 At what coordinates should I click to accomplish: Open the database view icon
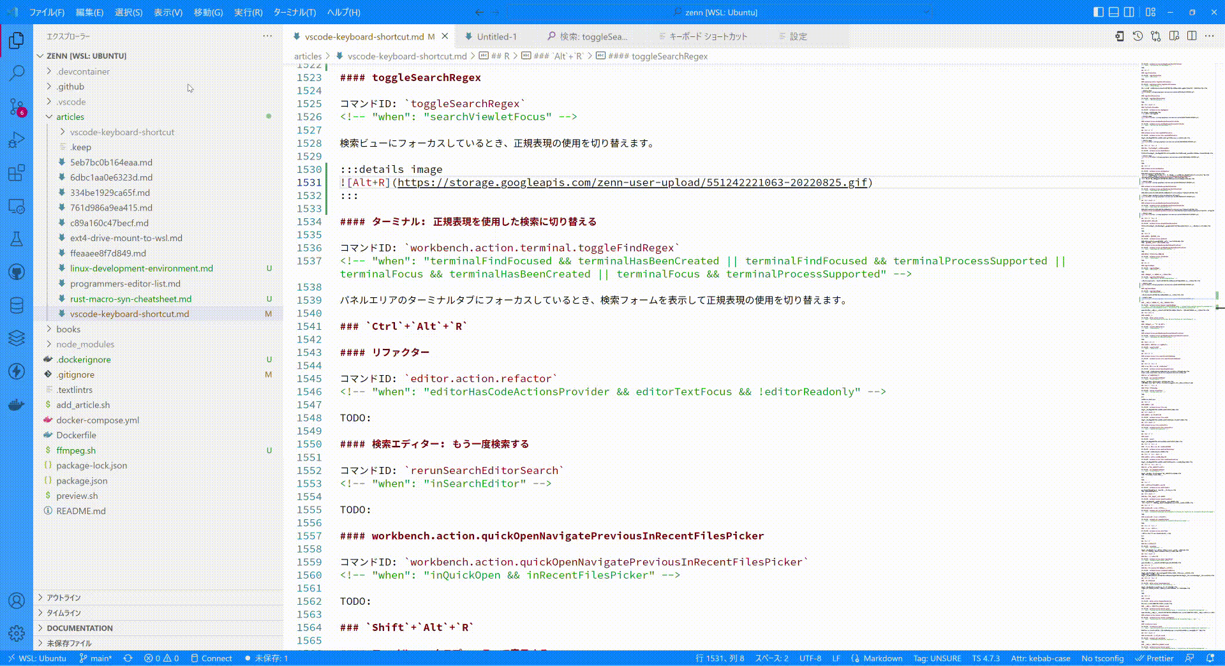click(x=17, y=306)
